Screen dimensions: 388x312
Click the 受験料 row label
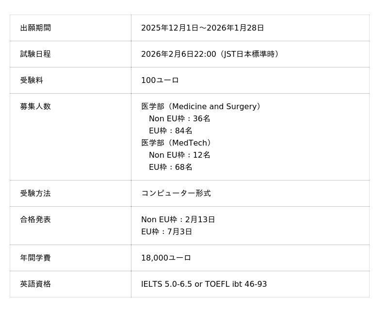pos(32,81)
